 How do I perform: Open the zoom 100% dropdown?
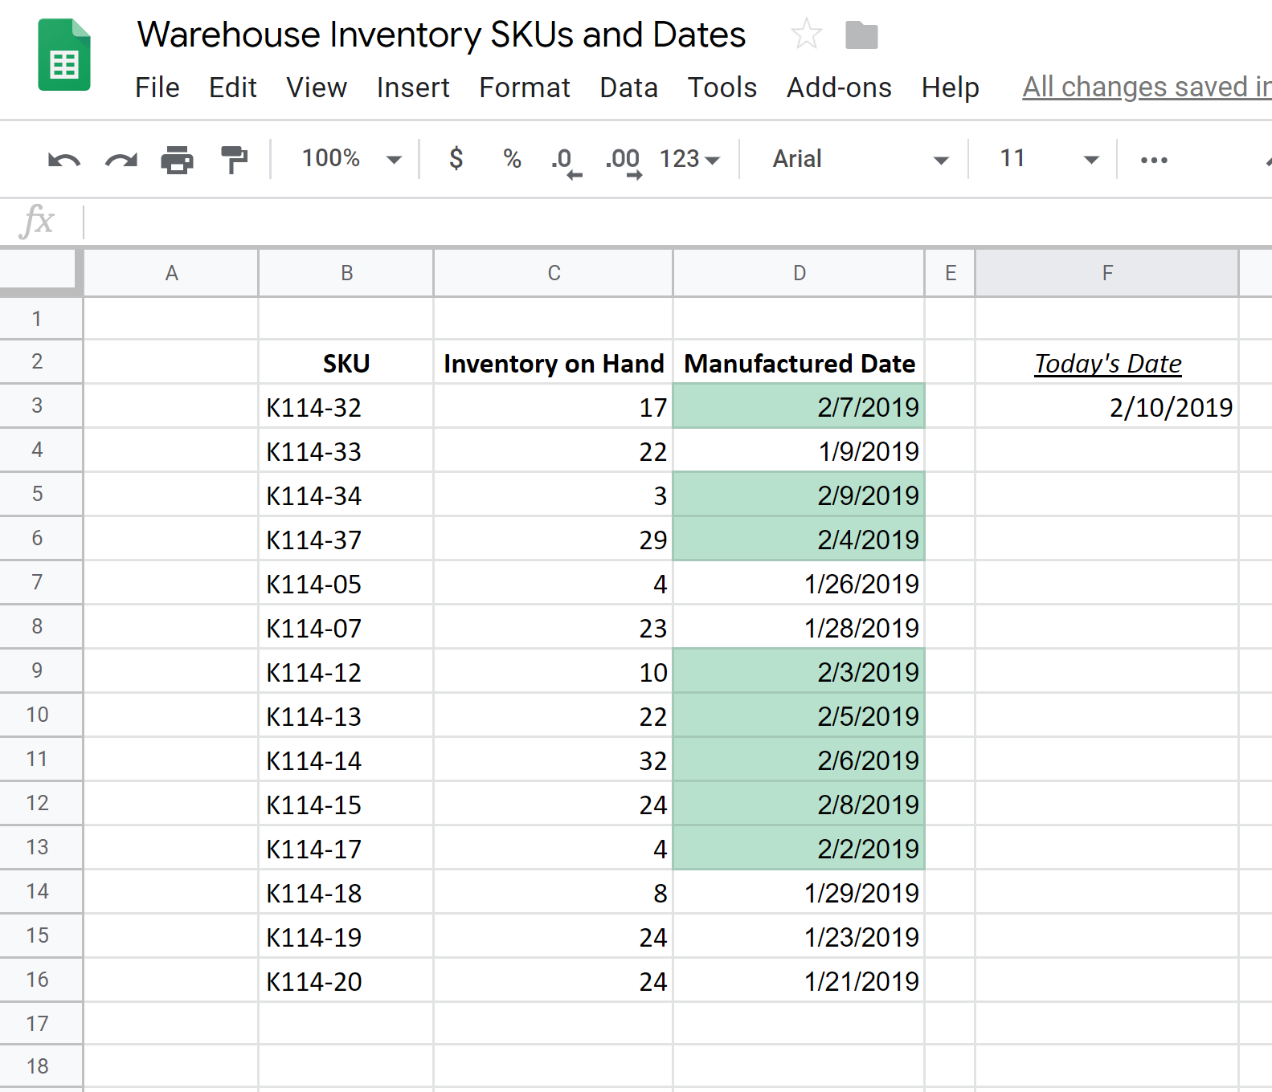pos(351,158)
